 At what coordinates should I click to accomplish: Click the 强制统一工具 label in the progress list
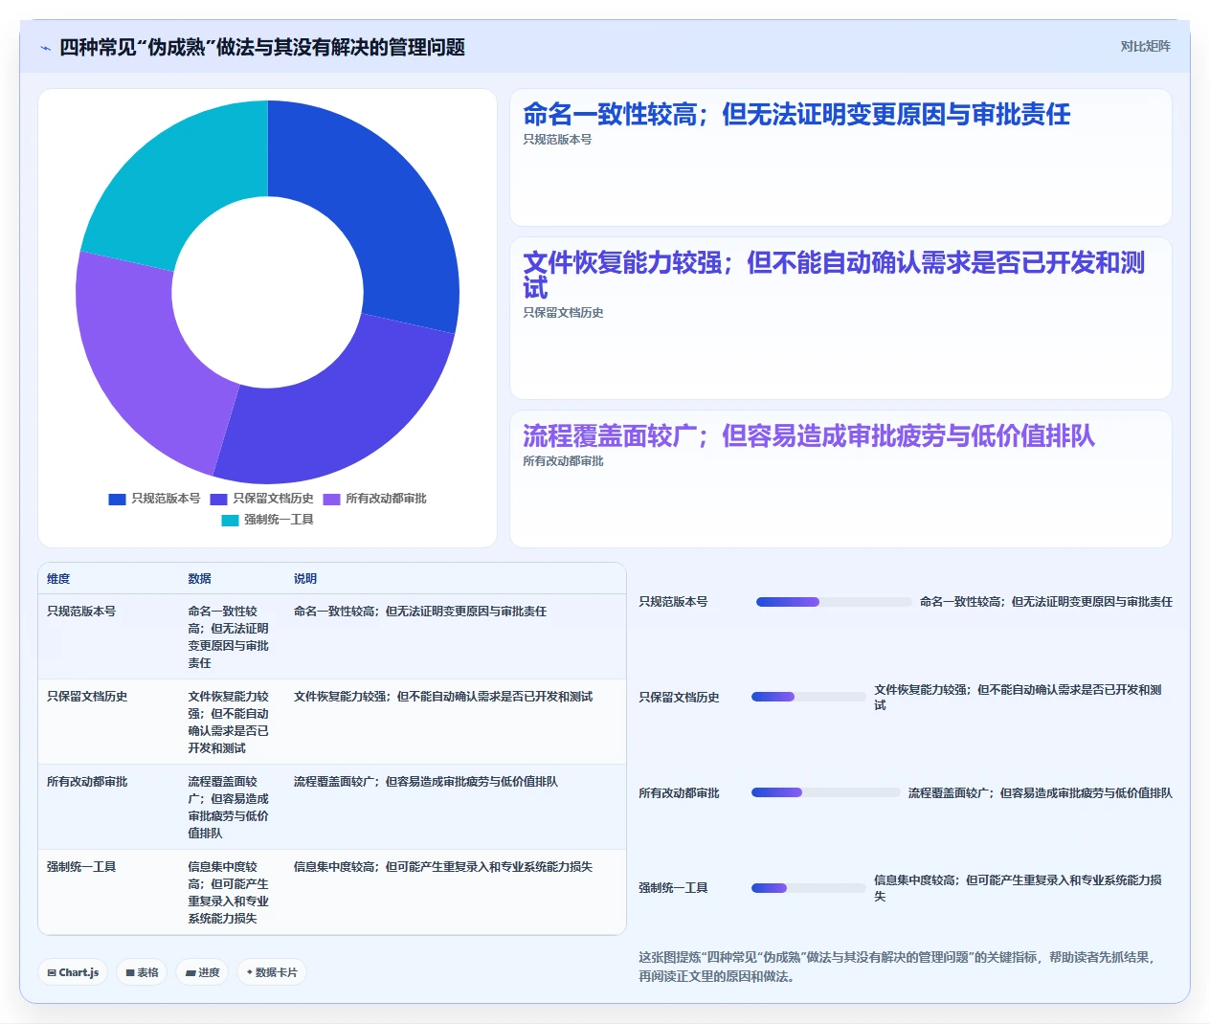click(x=673, y=888)
